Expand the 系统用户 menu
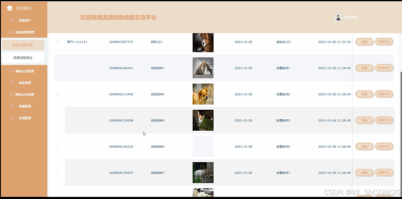The image size is (402, 199). 24,20
